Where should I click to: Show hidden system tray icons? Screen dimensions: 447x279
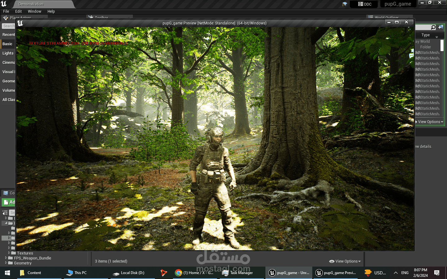[x=396, y=273]
